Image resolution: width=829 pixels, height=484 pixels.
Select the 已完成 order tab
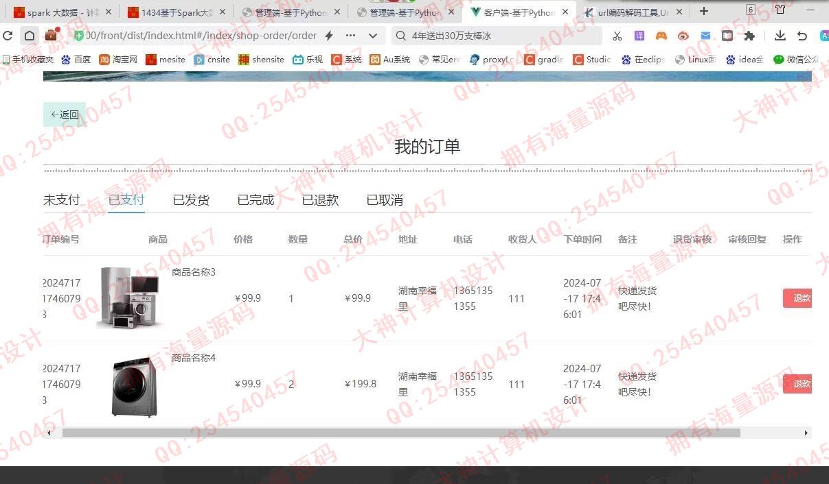tap(255, 199)
